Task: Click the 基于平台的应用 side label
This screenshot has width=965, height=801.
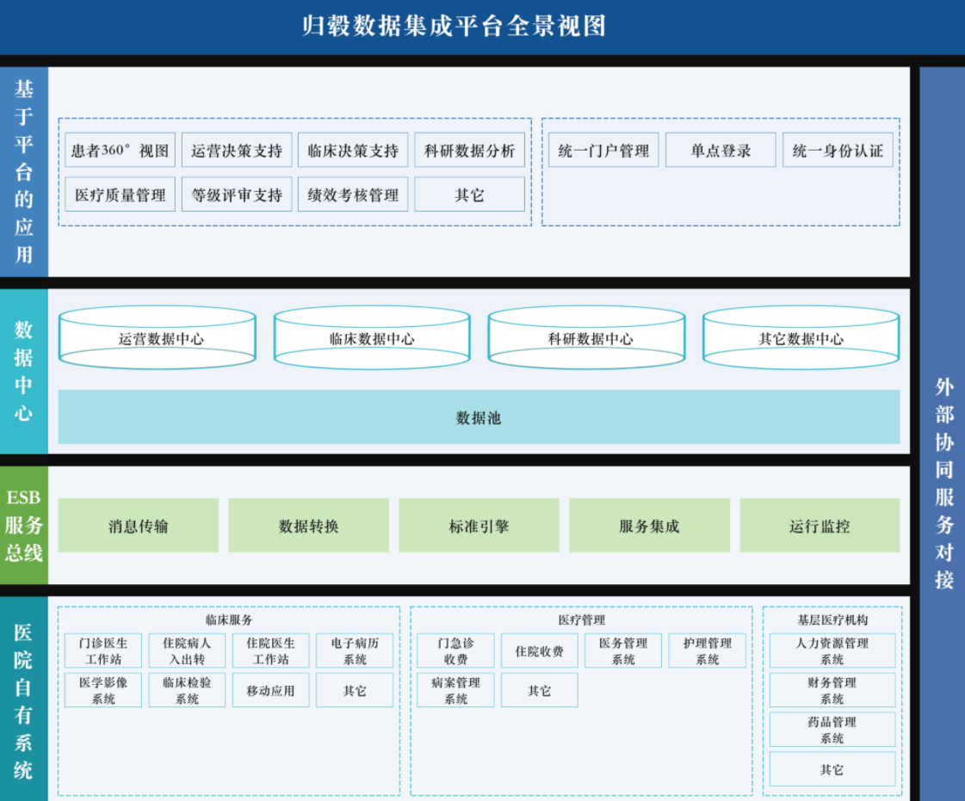Action: point(23,172)
